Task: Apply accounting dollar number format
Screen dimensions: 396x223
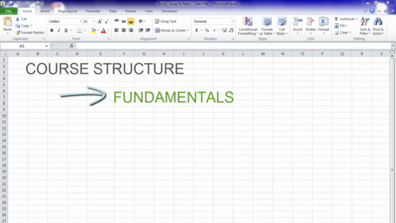Action: pyautogui.click(x=197, y=30)
